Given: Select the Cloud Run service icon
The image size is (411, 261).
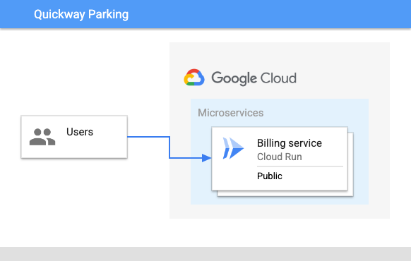Looking at the screenshot, I should [233, 148].
